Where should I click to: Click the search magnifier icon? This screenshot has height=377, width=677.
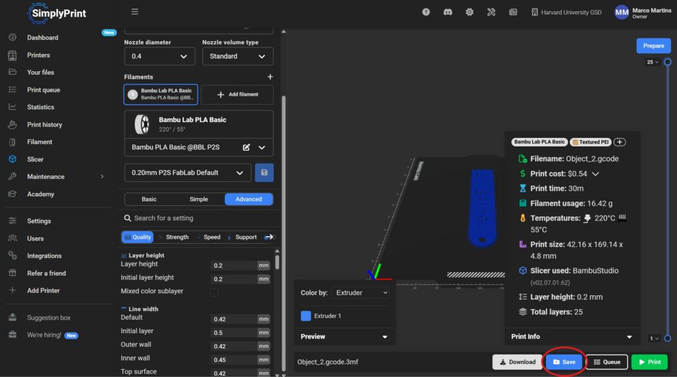click(x=128, y=219)
